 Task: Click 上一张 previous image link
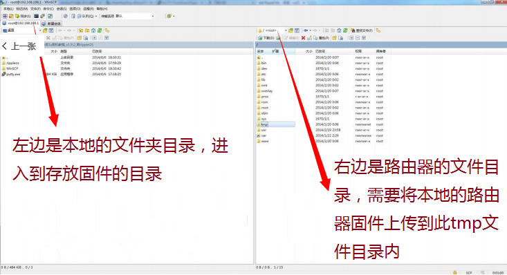[19, 46]
